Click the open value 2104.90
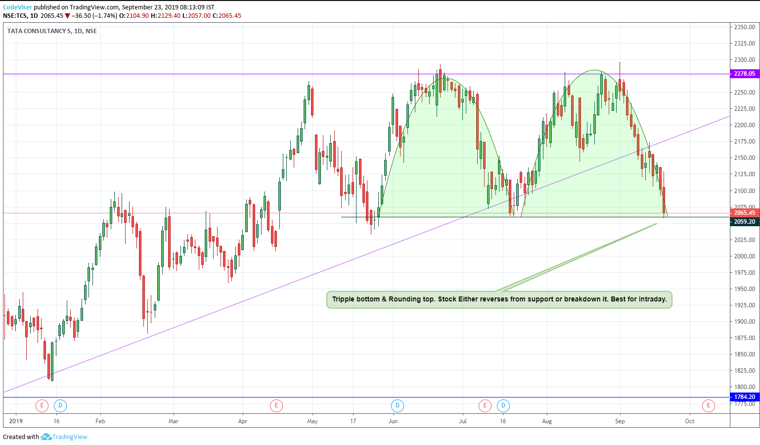The width and height of the screenshot is (760, 445). click(x=137, y=16)
